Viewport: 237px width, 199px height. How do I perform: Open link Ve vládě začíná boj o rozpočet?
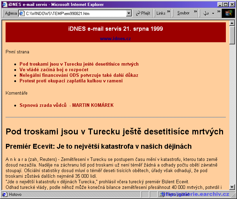(x=54, y=70)
